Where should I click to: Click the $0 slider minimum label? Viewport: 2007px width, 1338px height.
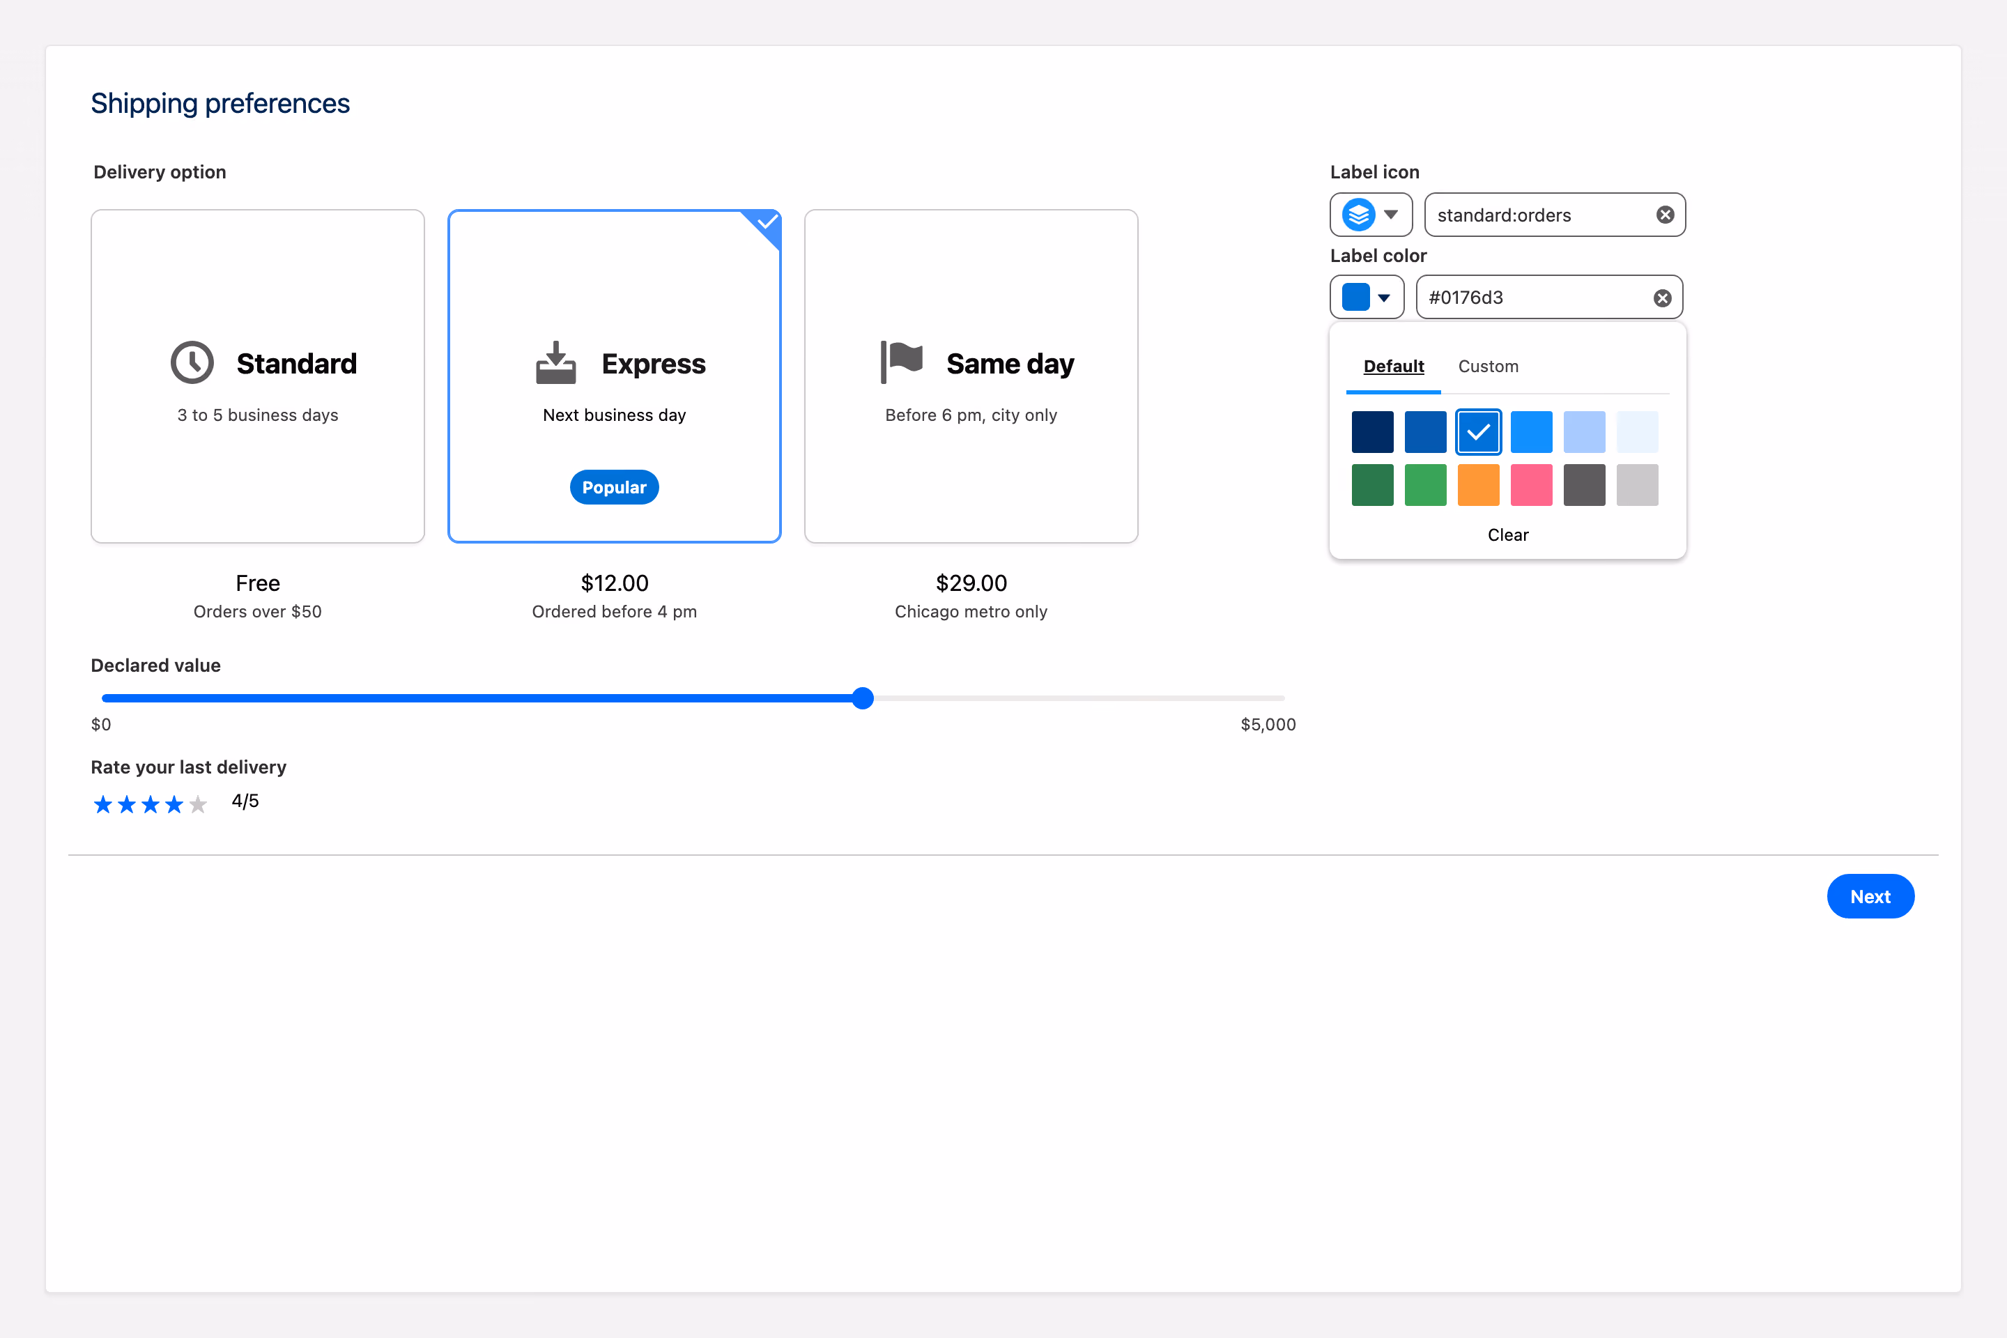(x=100, y=725)
